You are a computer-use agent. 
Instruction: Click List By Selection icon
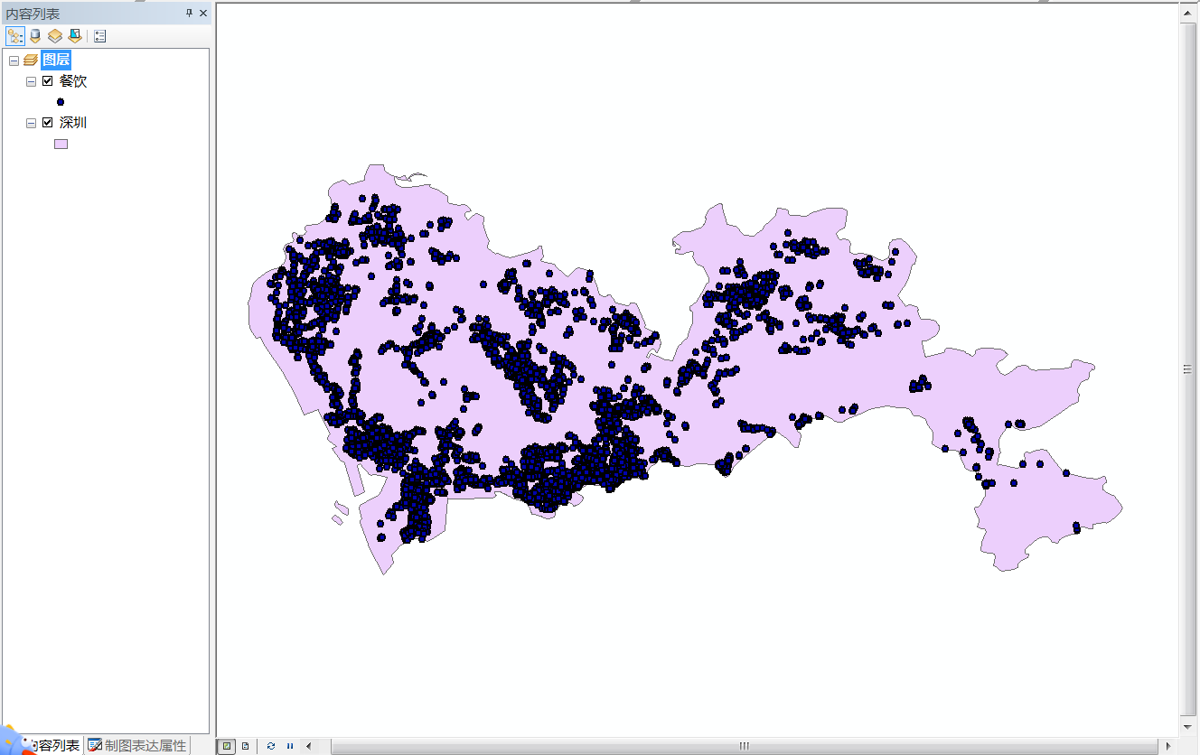[75, 36]
